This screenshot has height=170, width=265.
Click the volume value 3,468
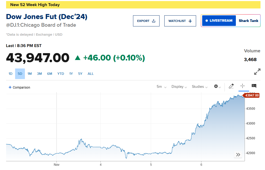click(250, 59)
